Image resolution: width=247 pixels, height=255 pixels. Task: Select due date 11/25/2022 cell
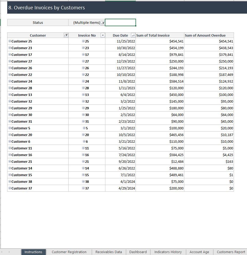120,41
